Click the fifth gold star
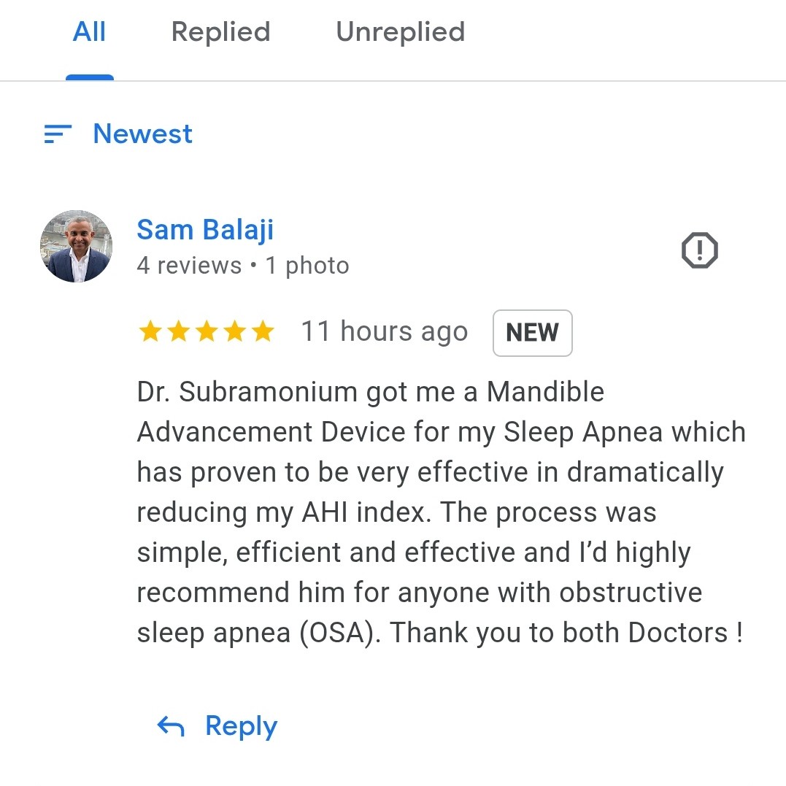Image resolution: width=786 pixels, height=786 pixels. (263, 332)
